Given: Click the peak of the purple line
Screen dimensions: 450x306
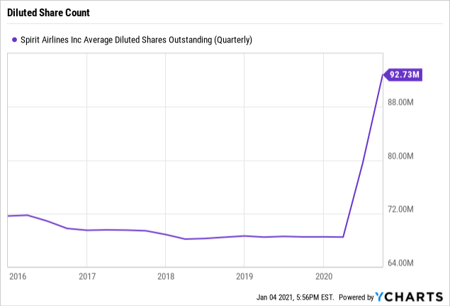Looking at the screenshot, I should [x=383, y=75].
